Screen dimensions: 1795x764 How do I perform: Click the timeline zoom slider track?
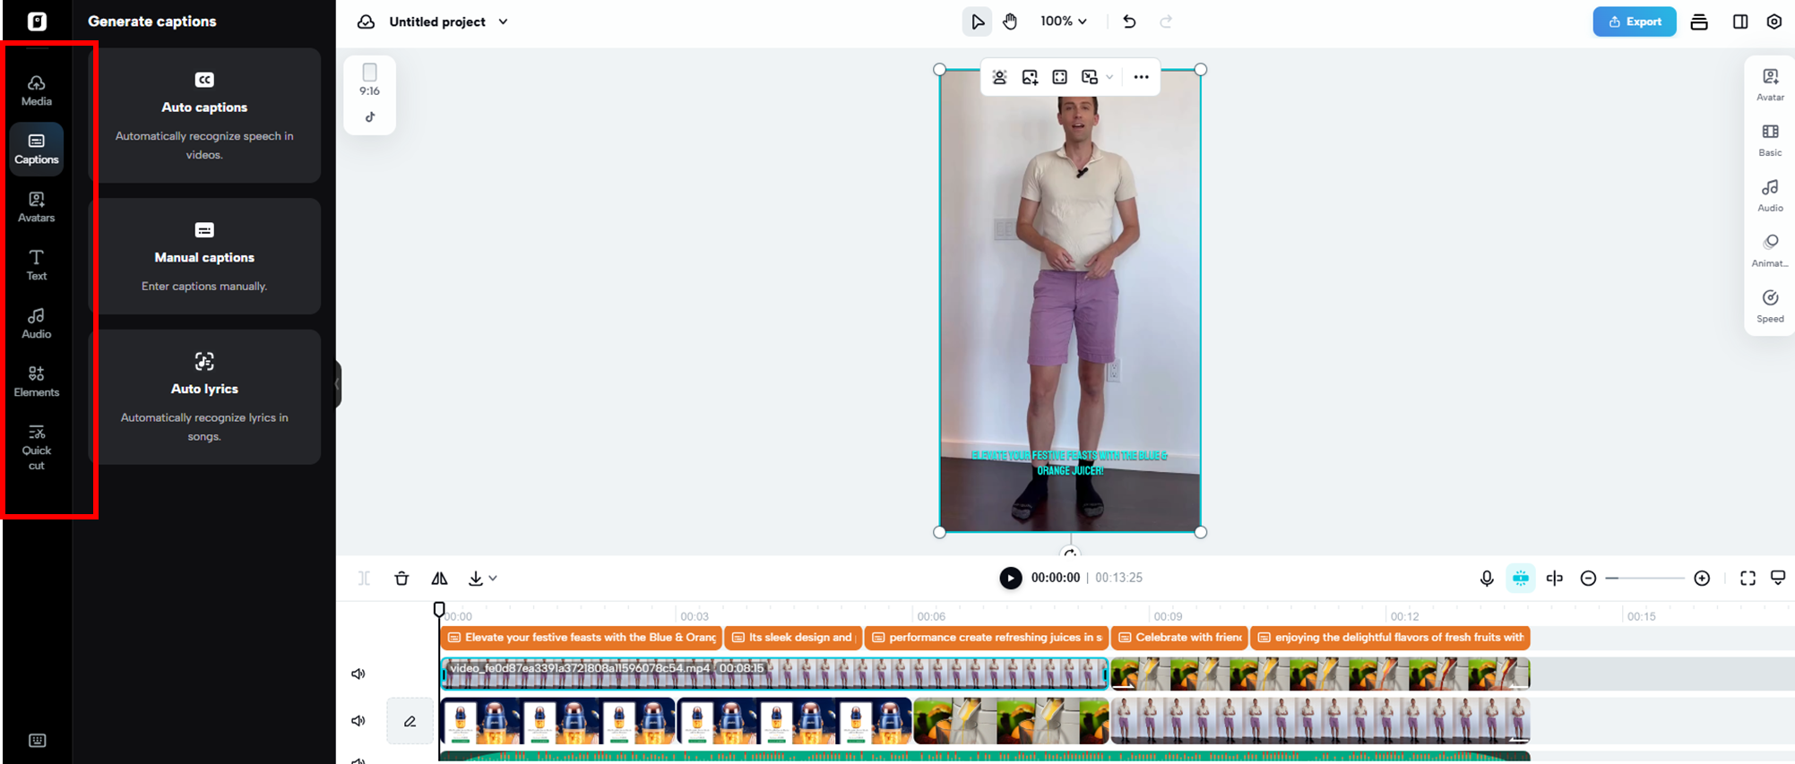[1645, 579]
